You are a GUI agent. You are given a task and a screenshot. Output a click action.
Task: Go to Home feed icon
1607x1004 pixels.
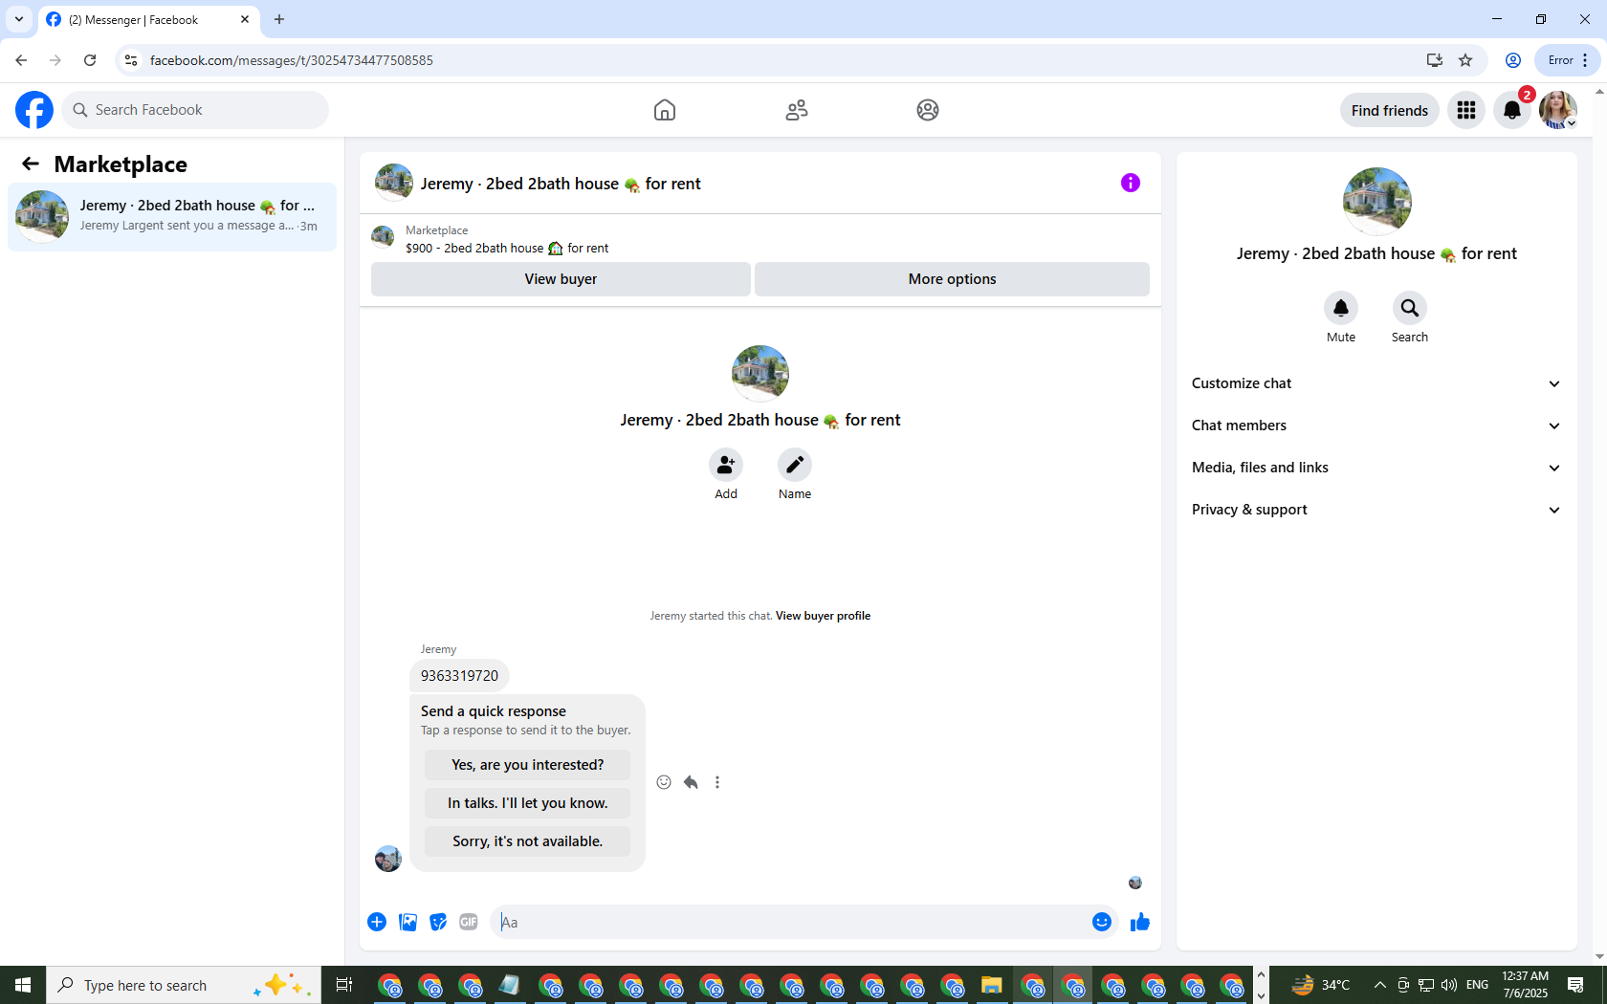tap(665, 110)
